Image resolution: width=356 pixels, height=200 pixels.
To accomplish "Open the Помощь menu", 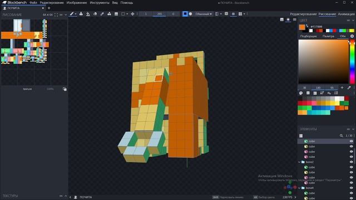I will point(127,3).
